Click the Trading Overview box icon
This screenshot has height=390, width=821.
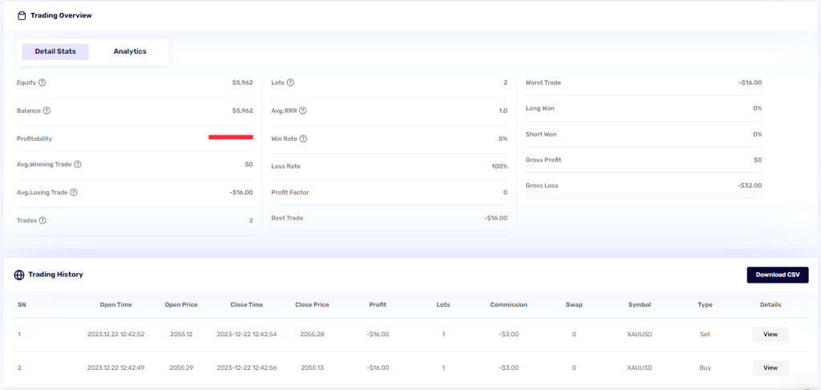[22, 16]
